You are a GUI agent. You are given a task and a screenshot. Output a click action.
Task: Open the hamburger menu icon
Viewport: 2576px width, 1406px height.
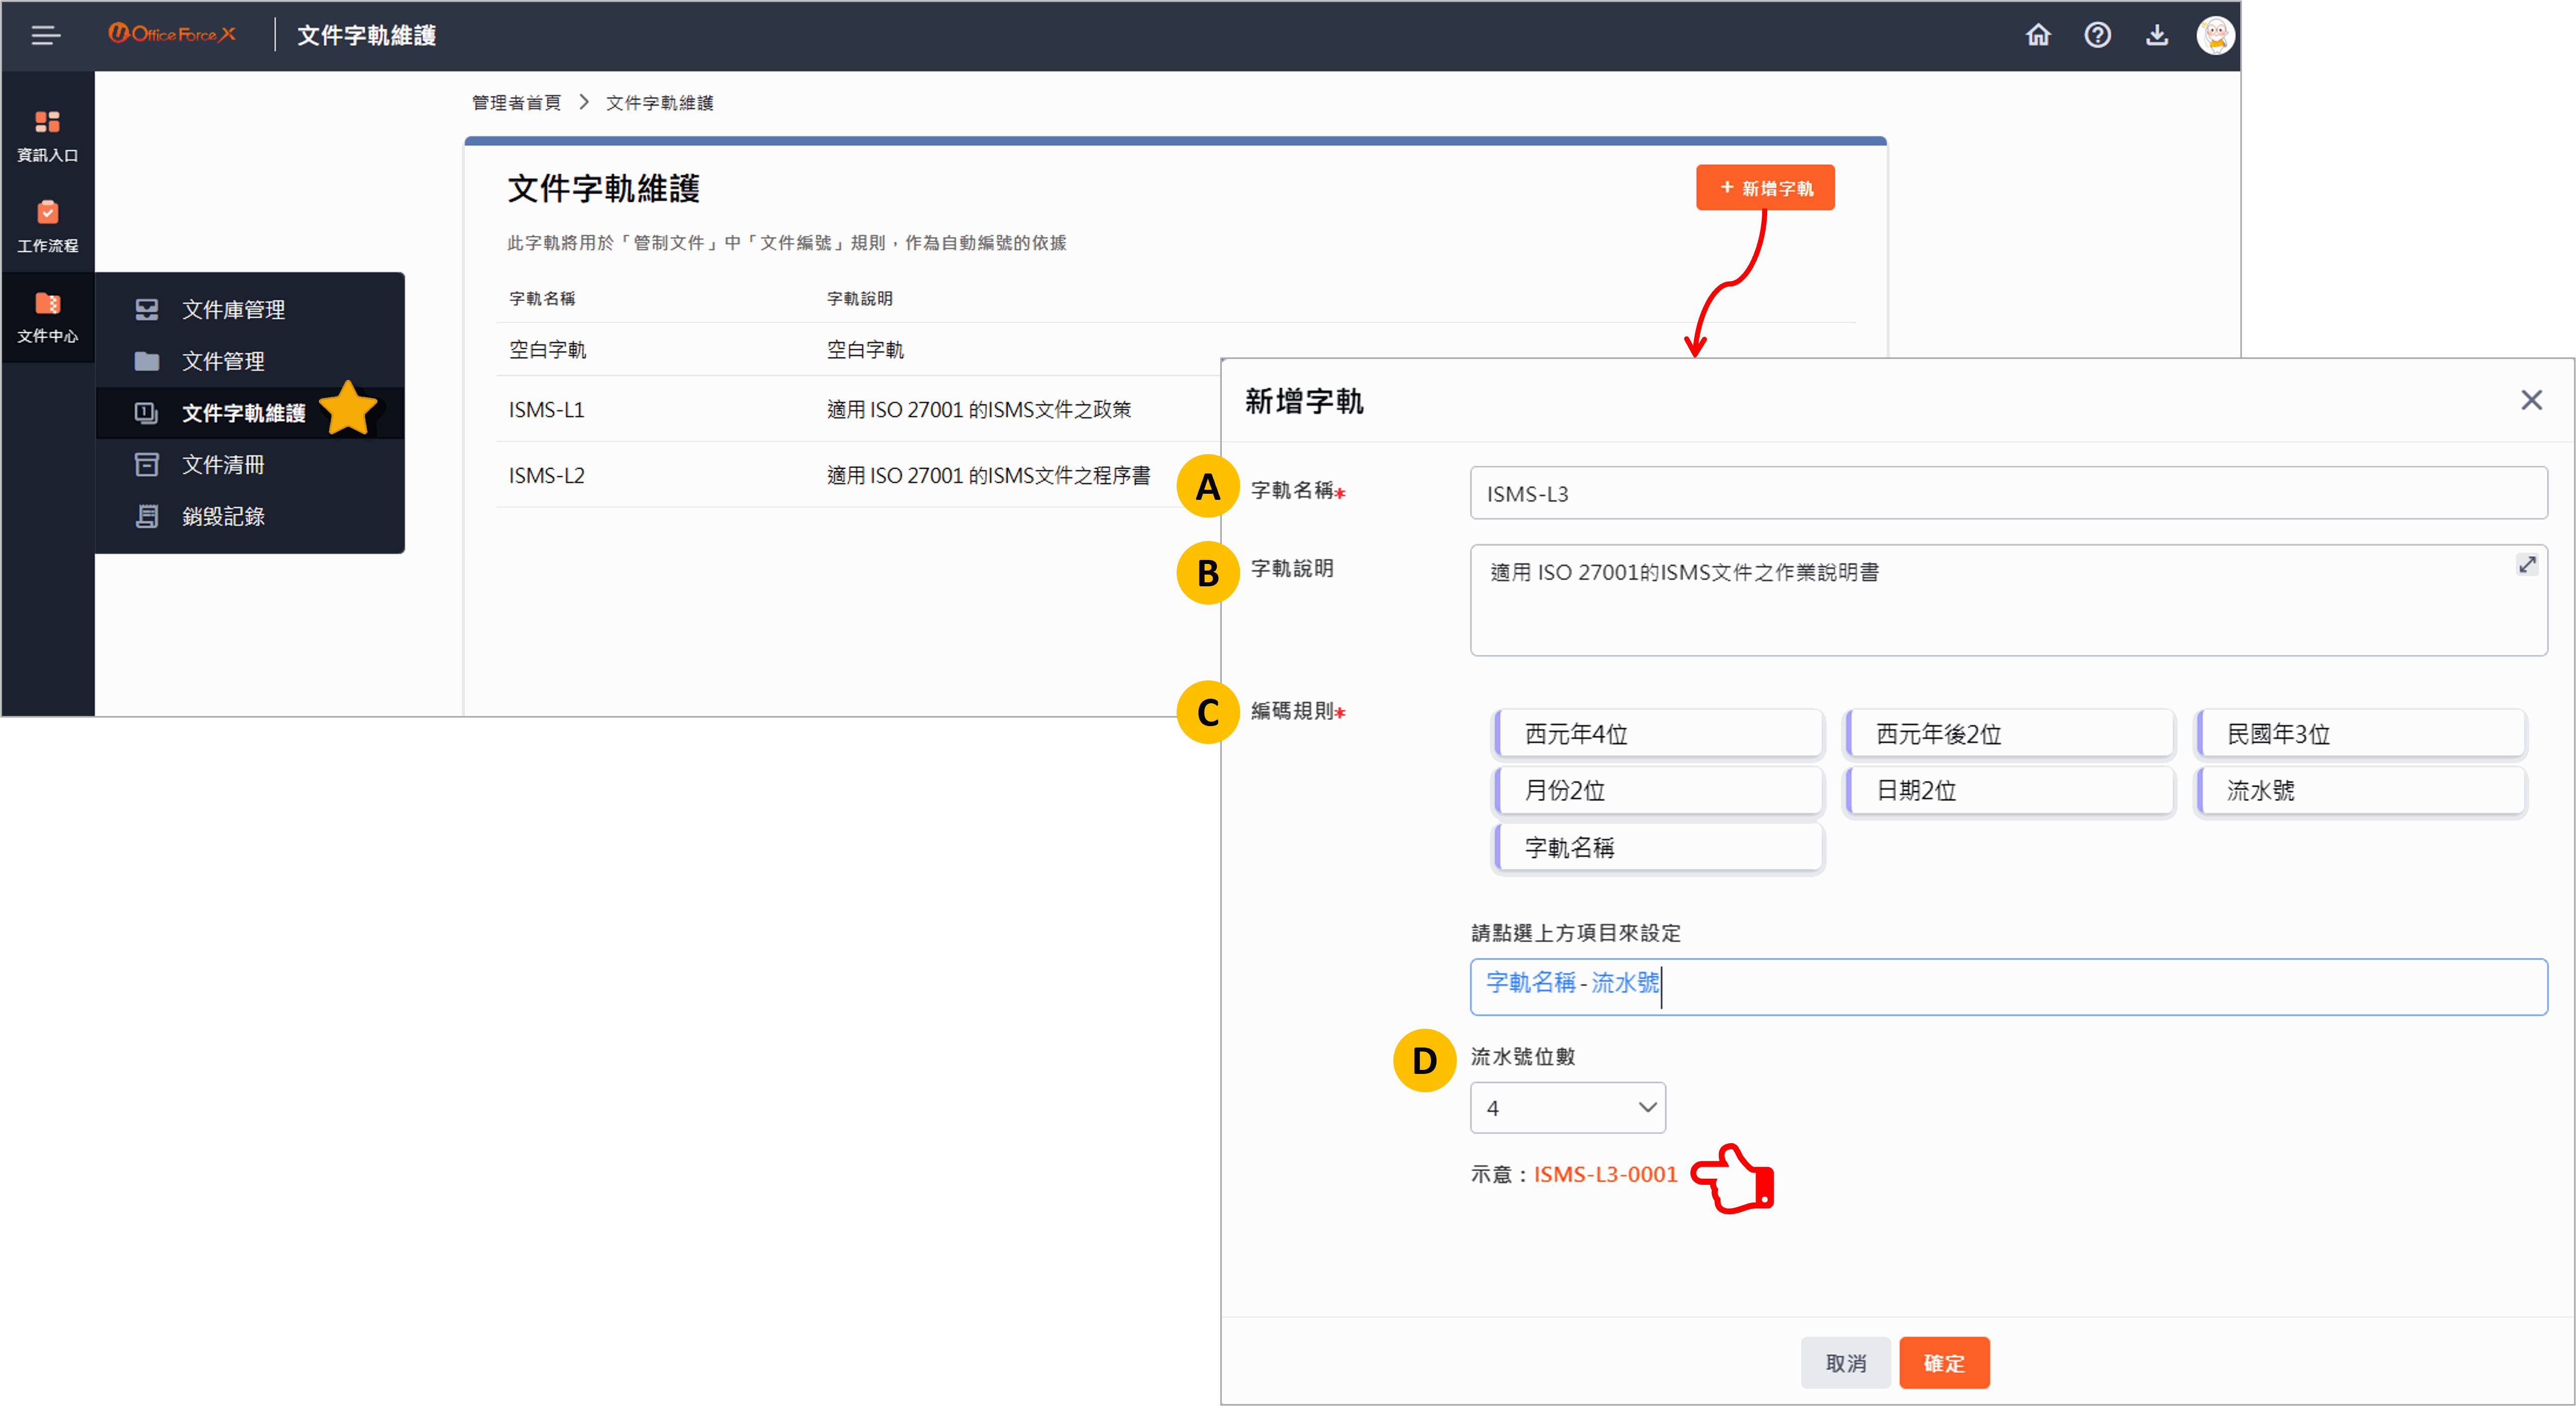pyautogui.click(x=45, y=36)
